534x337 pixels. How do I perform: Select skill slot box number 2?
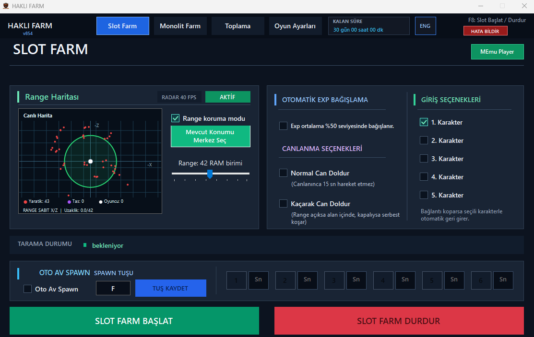[x=285, y=280]
